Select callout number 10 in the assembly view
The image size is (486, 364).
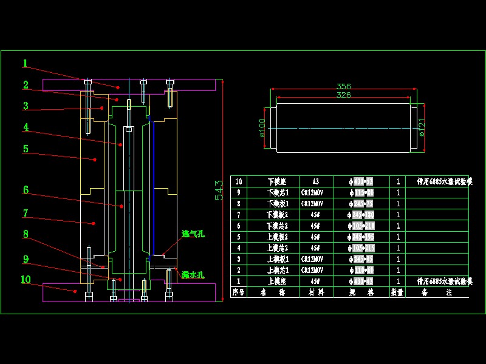pyautogui.click(x=26, y=280)
